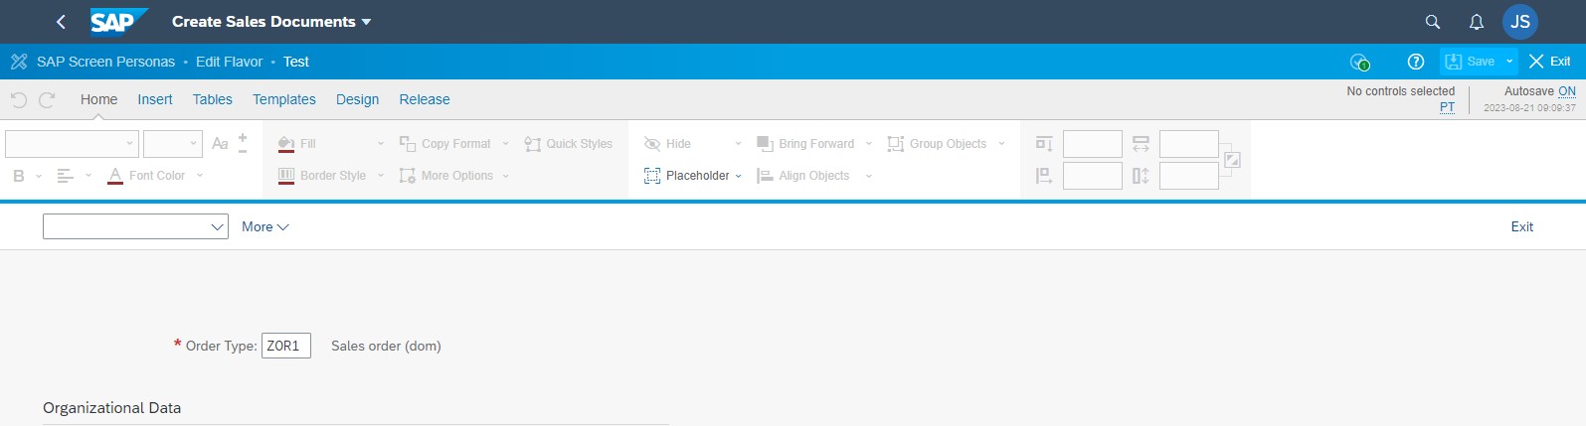
Task: Open the JS user profile avatar
Action: [1520, 22]
